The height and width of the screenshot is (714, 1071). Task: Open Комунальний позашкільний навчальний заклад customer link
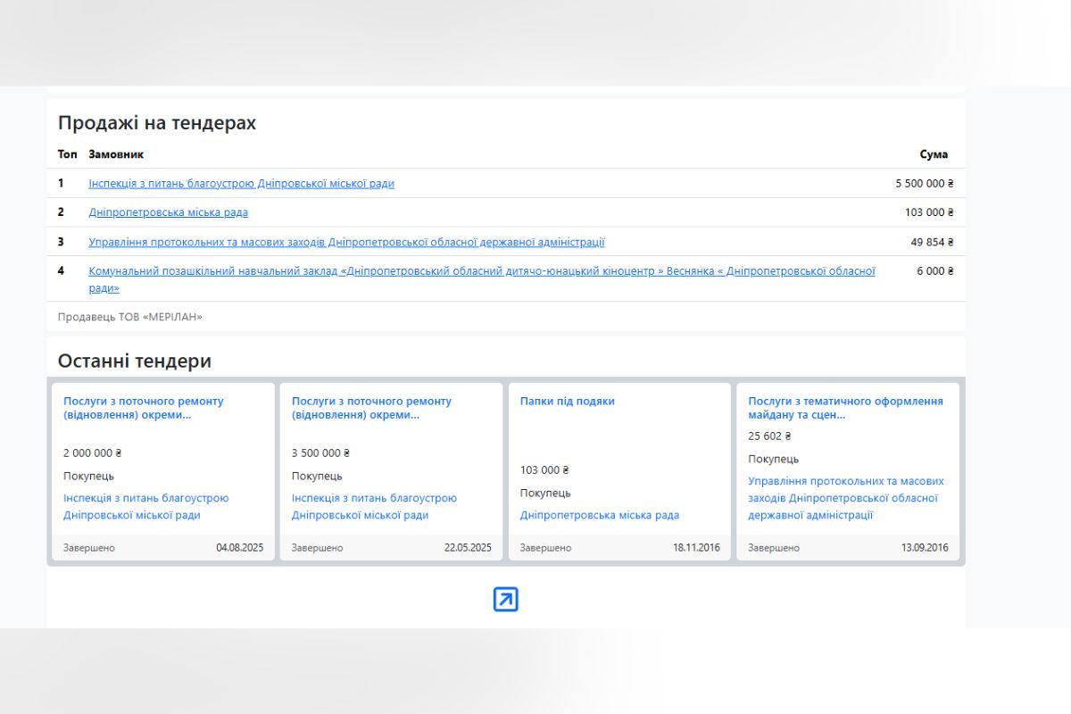click(481, 271)
